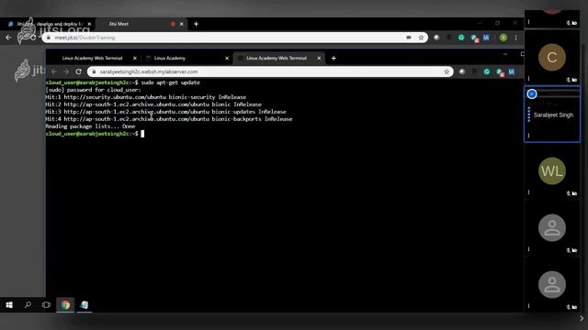The height and width of the screenshot is (330, 588).
Task: Click camera permission icon in meet.jit.si address bar
Action: pyautogui.click(x=409, y=38)
